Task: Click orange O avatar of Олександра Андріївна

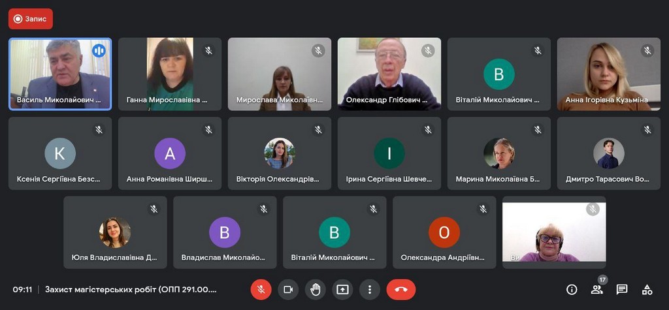Action: click(x=444, y=232)
